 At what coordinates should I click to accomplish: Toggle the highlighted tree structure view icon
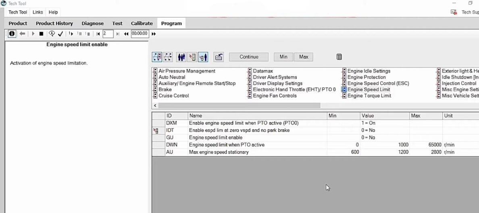tap(157, 57)
